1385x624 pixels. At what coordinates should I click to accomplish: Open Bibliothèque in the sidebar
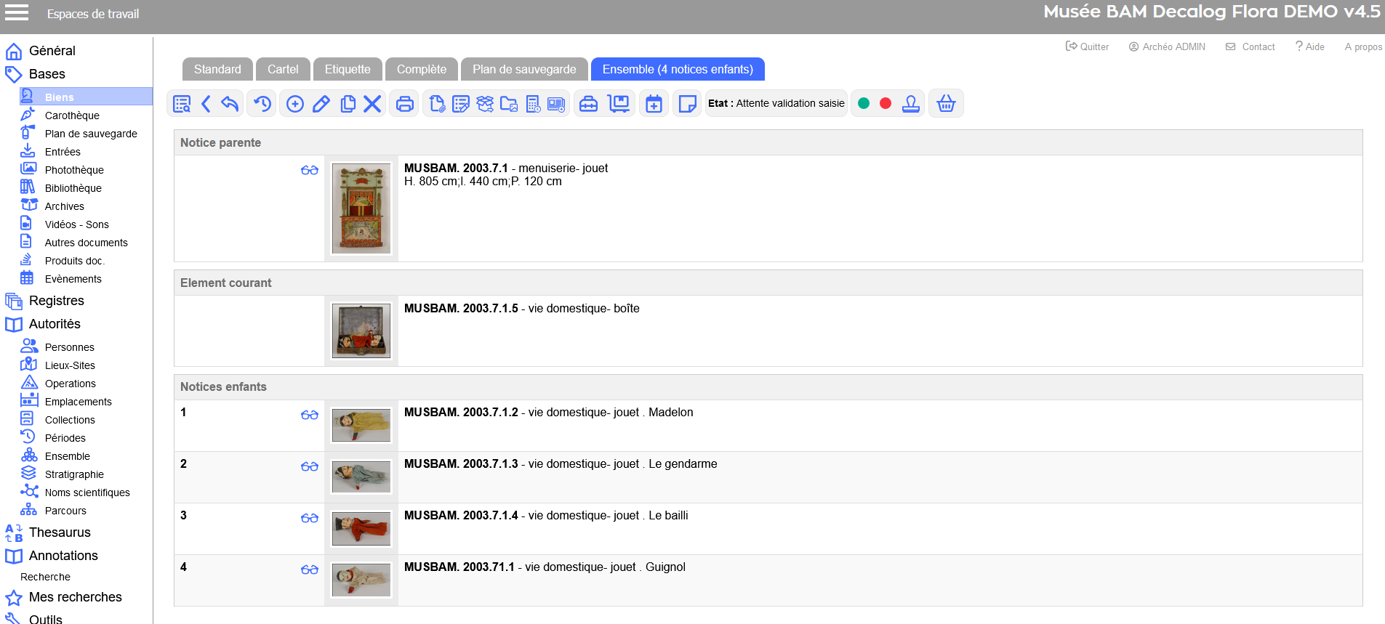pyautogui.click(x=73, y=188)
